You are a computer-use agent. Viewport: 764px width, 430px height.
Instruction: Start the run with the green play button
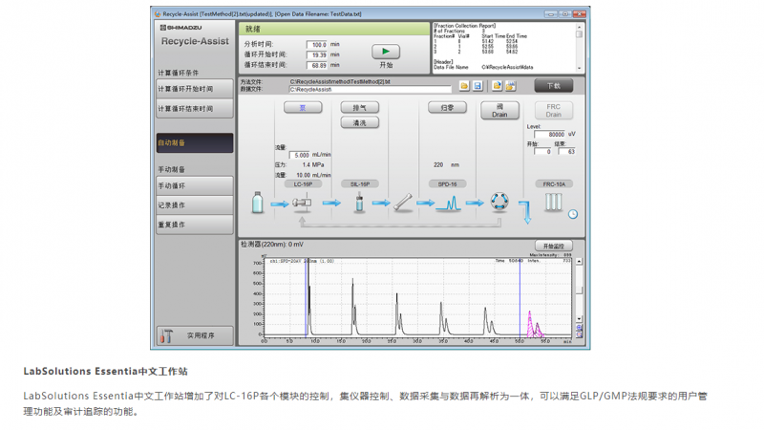[386, 52]
